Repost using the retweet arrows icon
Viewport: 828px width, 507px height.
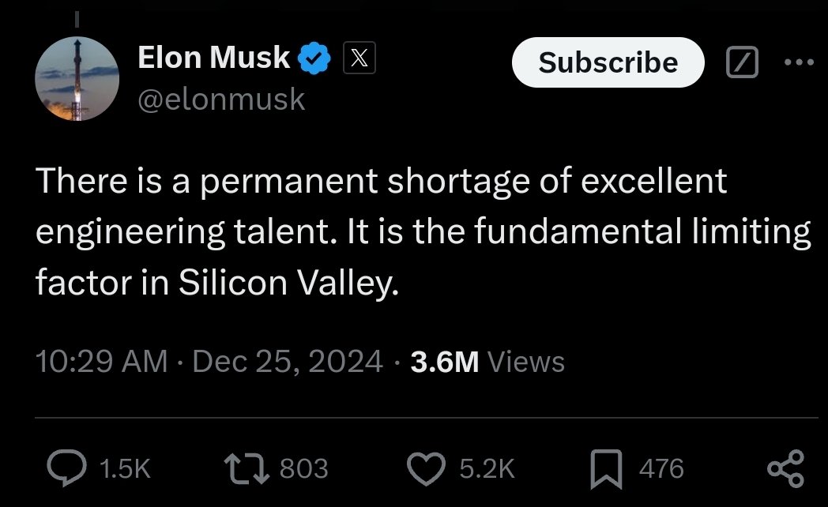point(247,468)
